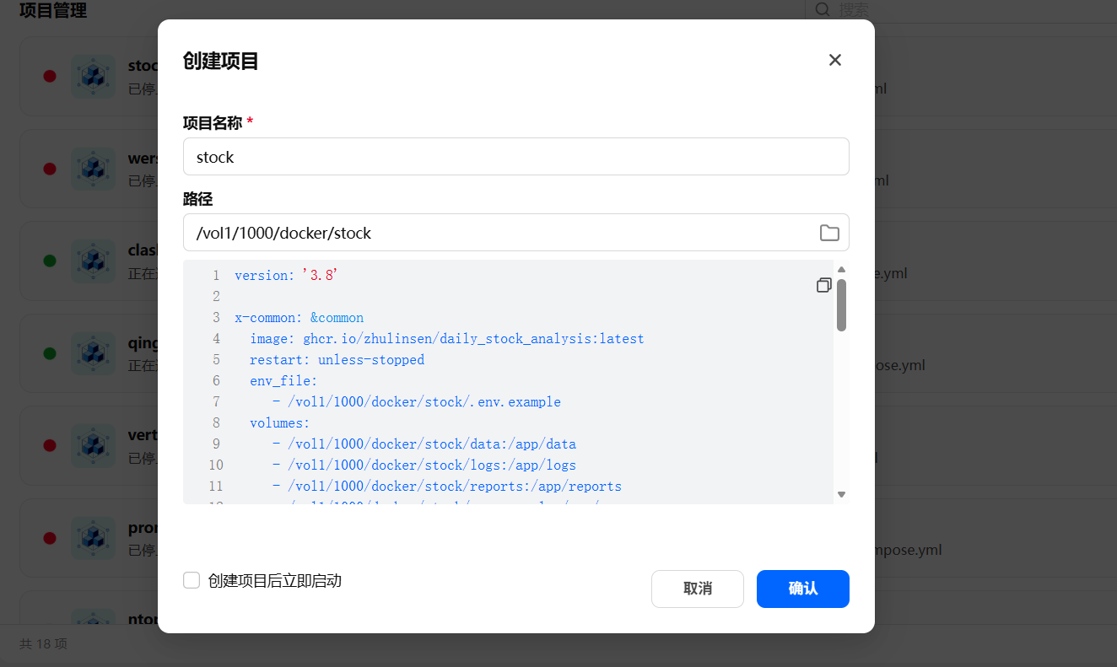Click the 路径 label
The image size is (1117, 667).
tap(197, 199)
